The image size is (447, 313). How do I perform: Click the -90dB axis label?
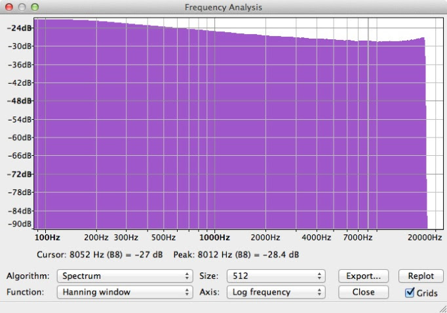[20, 224]
